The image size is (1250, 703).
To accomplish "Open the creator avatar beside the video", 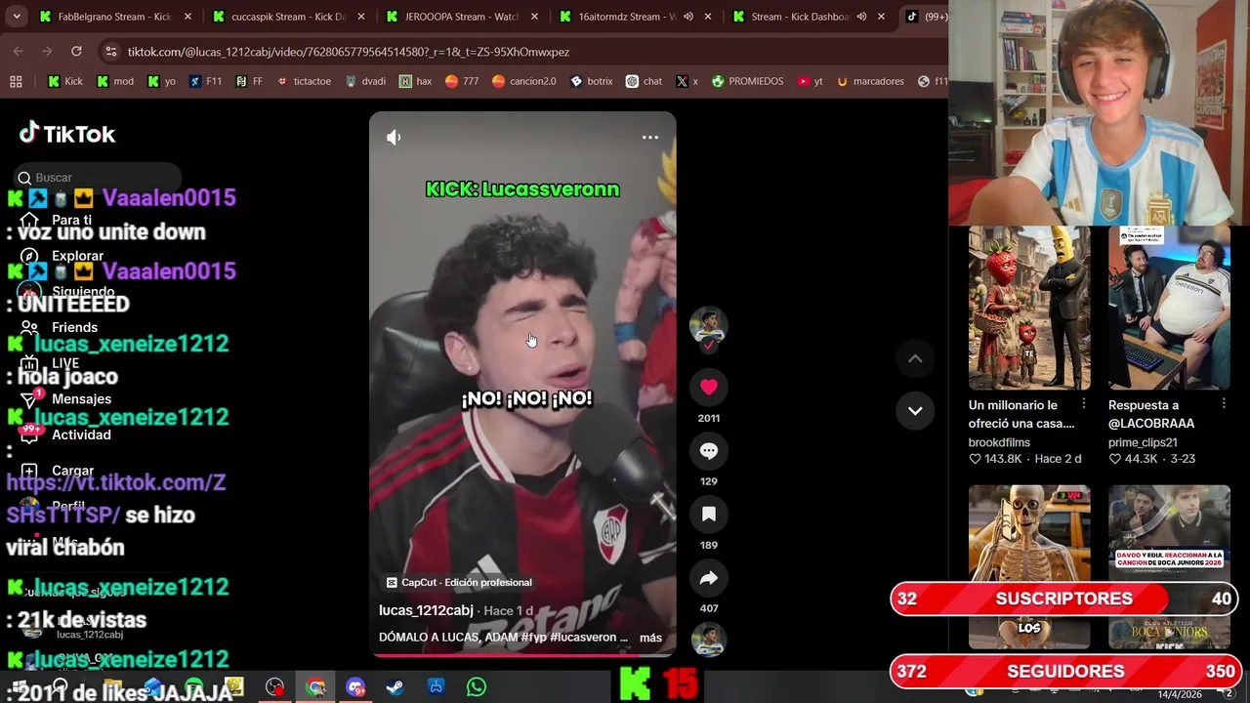I will pyautogui.click(x=708, y=325).
